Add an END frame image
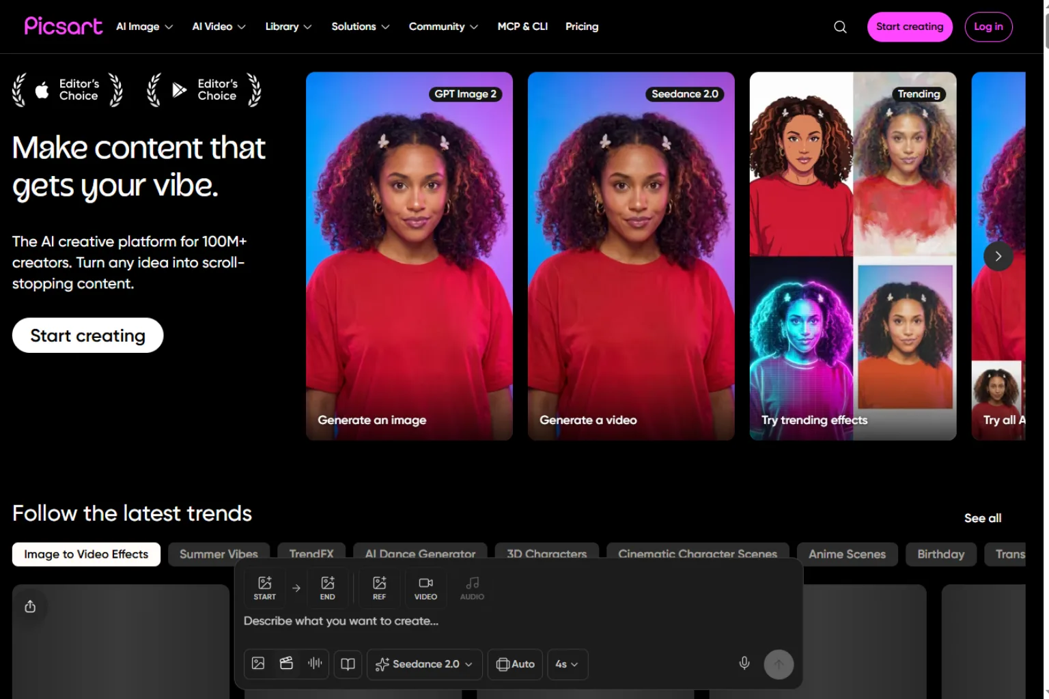Image resolution: width=1049 pixels, height=699 pixels. (328, 588)
